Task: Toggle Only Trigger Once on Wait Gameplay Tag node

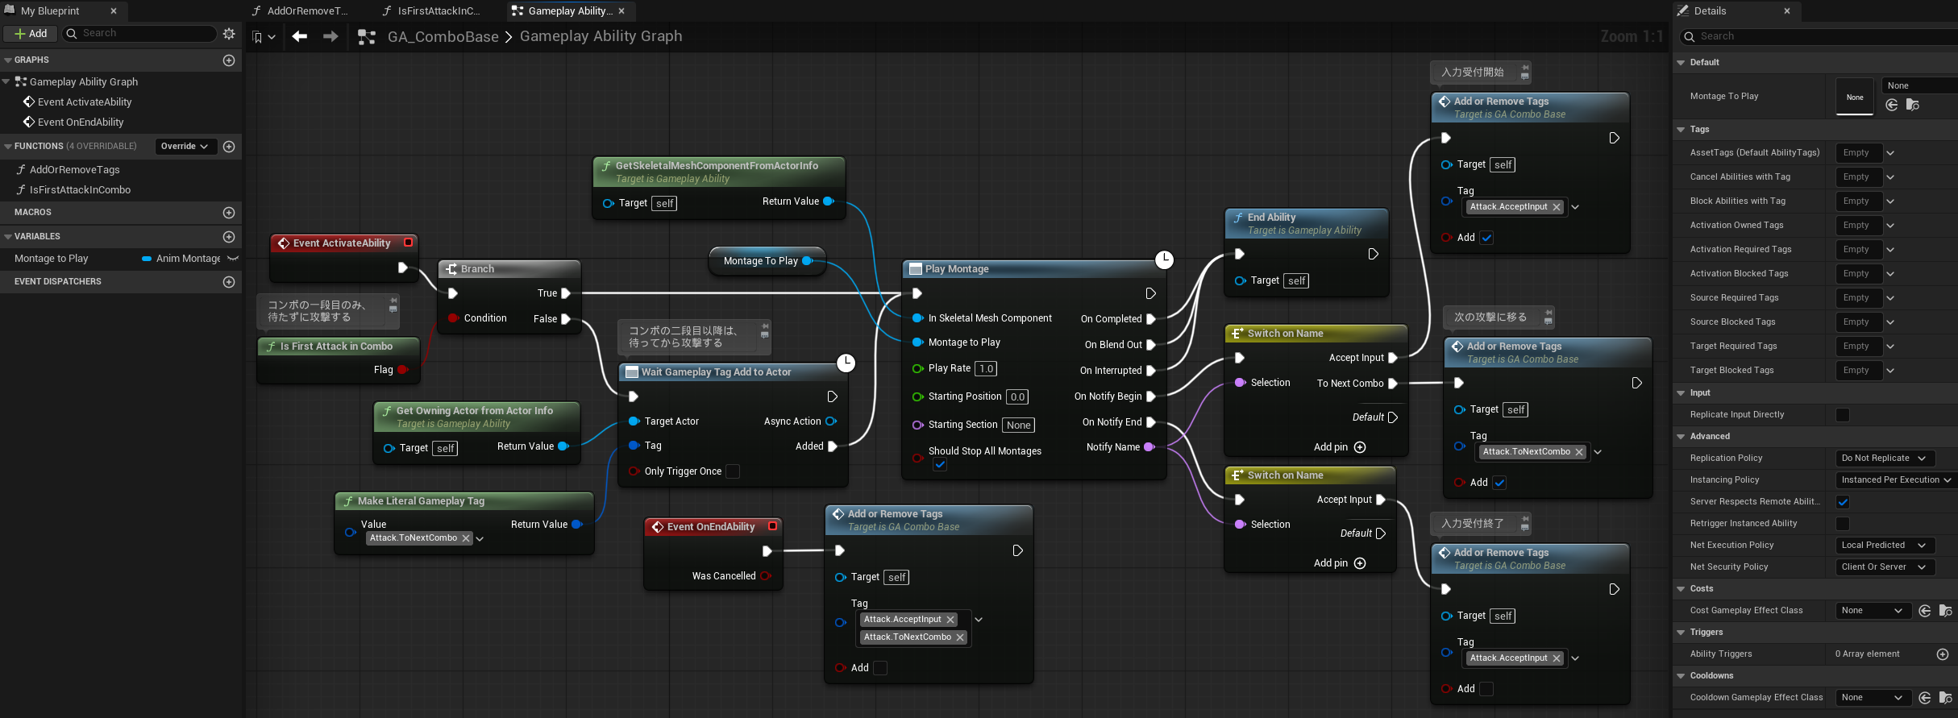Action: [733, 471]
